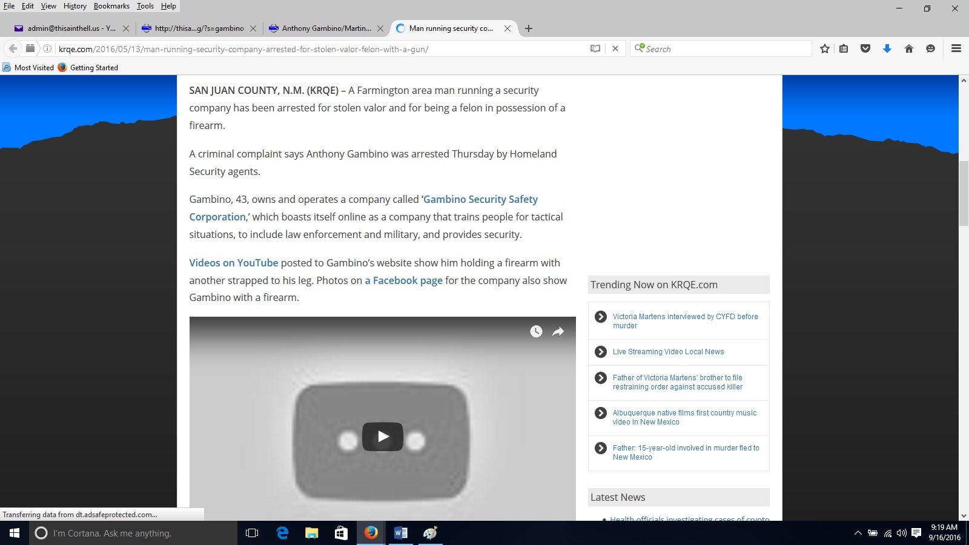Click the bookmark star icon

point(824,49)
